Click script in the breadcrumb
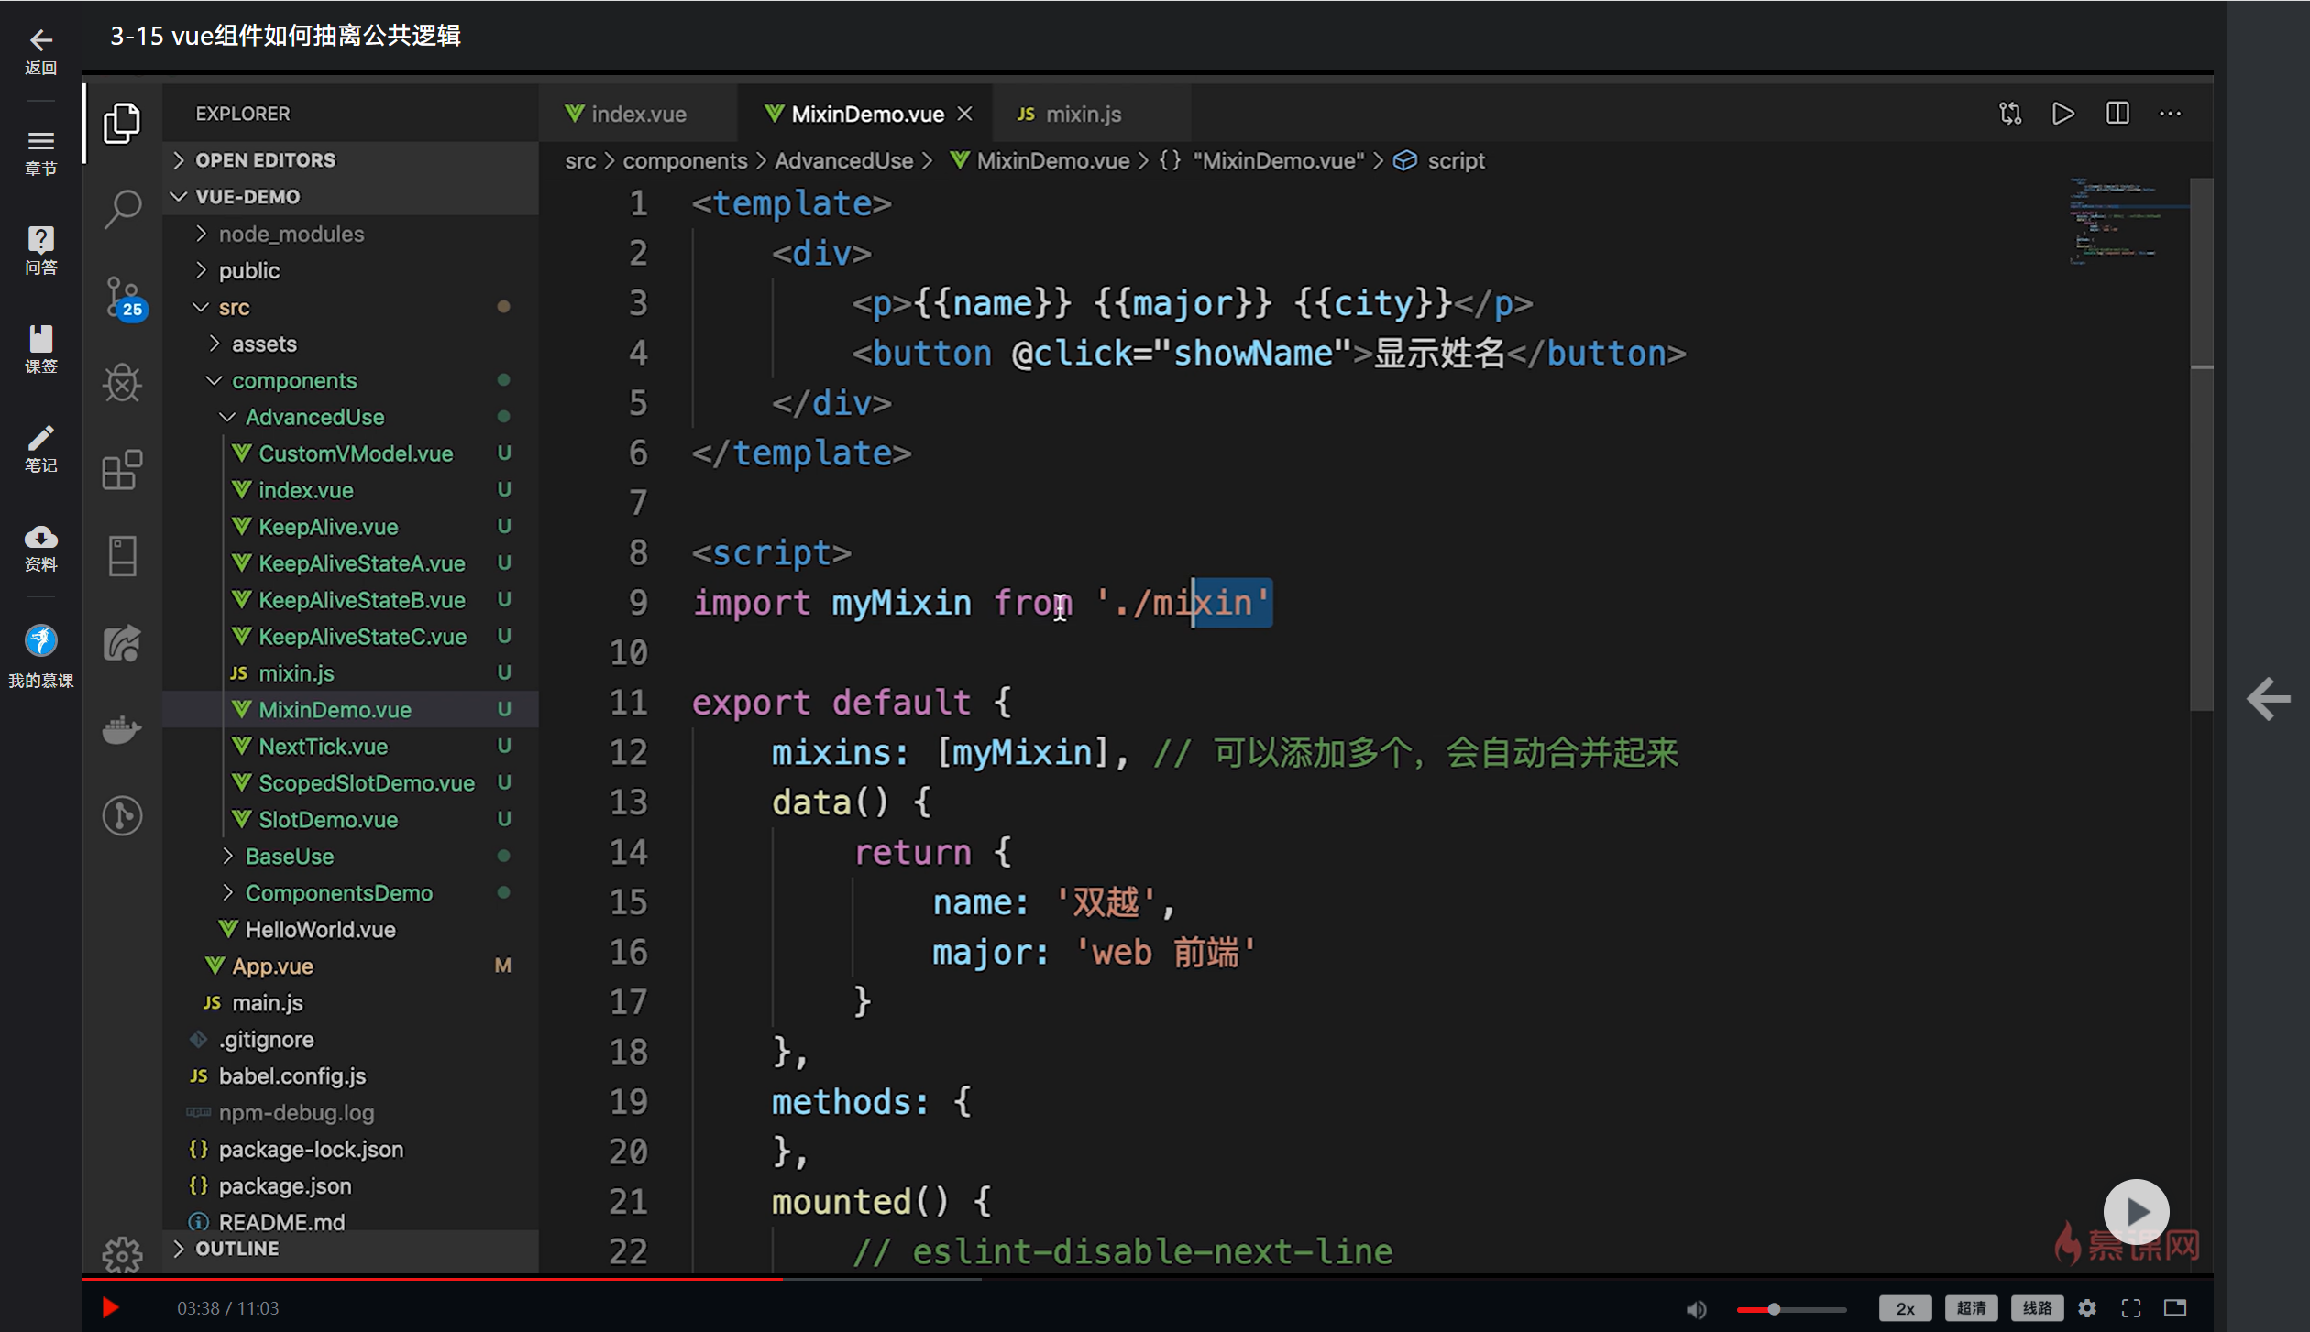 (x=1456, y=160)
